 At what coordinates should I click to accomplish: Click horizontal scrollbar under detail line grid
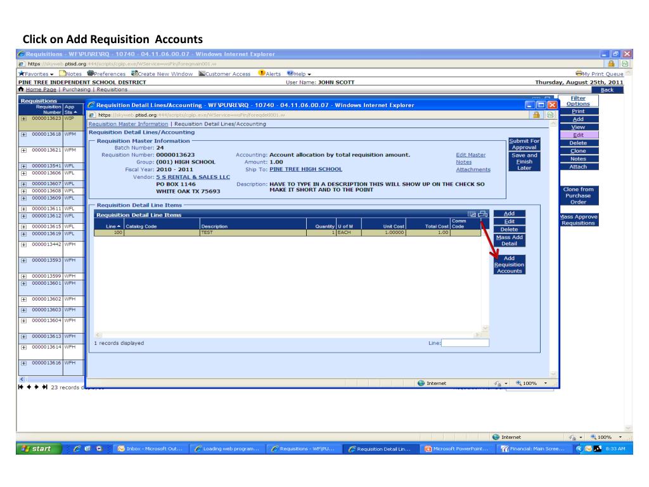[x=288, y=335]
